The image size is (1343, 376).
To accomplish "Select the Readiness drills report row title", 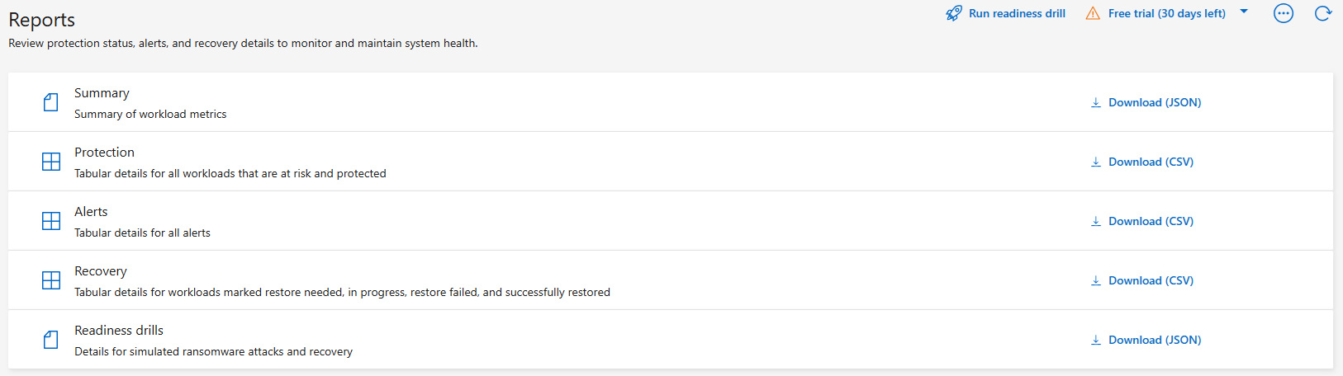I will tap(119, 331).
